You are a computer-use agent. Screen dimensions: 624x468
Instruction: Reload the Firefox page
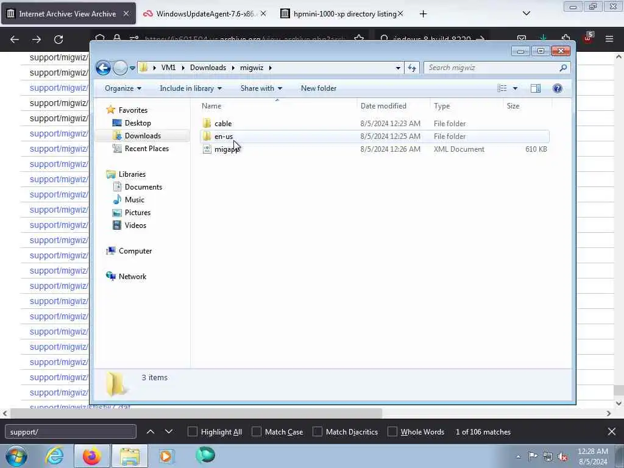tap(58, 40)
